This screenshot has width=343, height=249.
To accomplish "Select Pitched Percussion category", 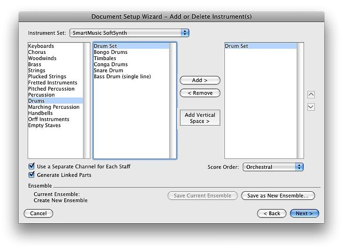I will click(56, 89).
